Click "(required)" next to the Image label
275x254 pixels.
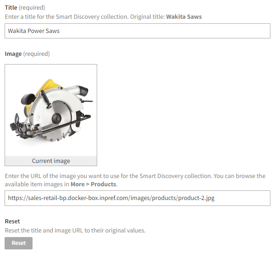click(36, 54)
